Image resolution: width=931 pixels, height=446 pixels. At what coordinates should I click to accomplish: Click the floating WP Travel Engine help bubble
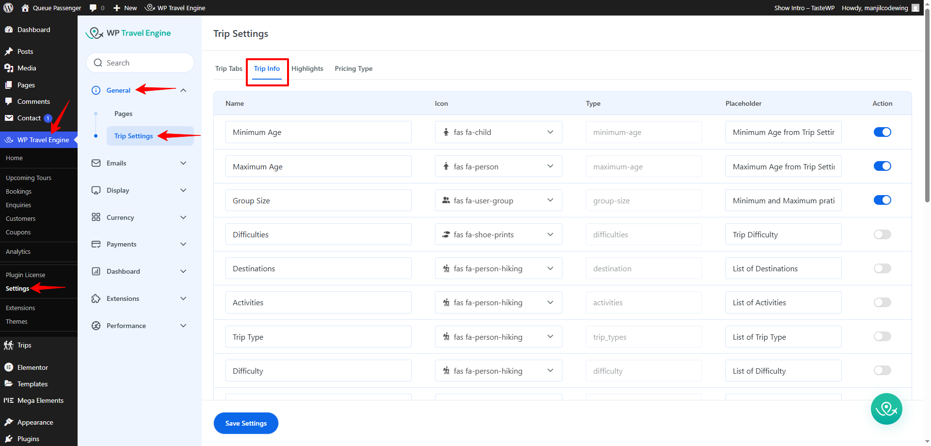pyautogui.click(x=886, y=409)
